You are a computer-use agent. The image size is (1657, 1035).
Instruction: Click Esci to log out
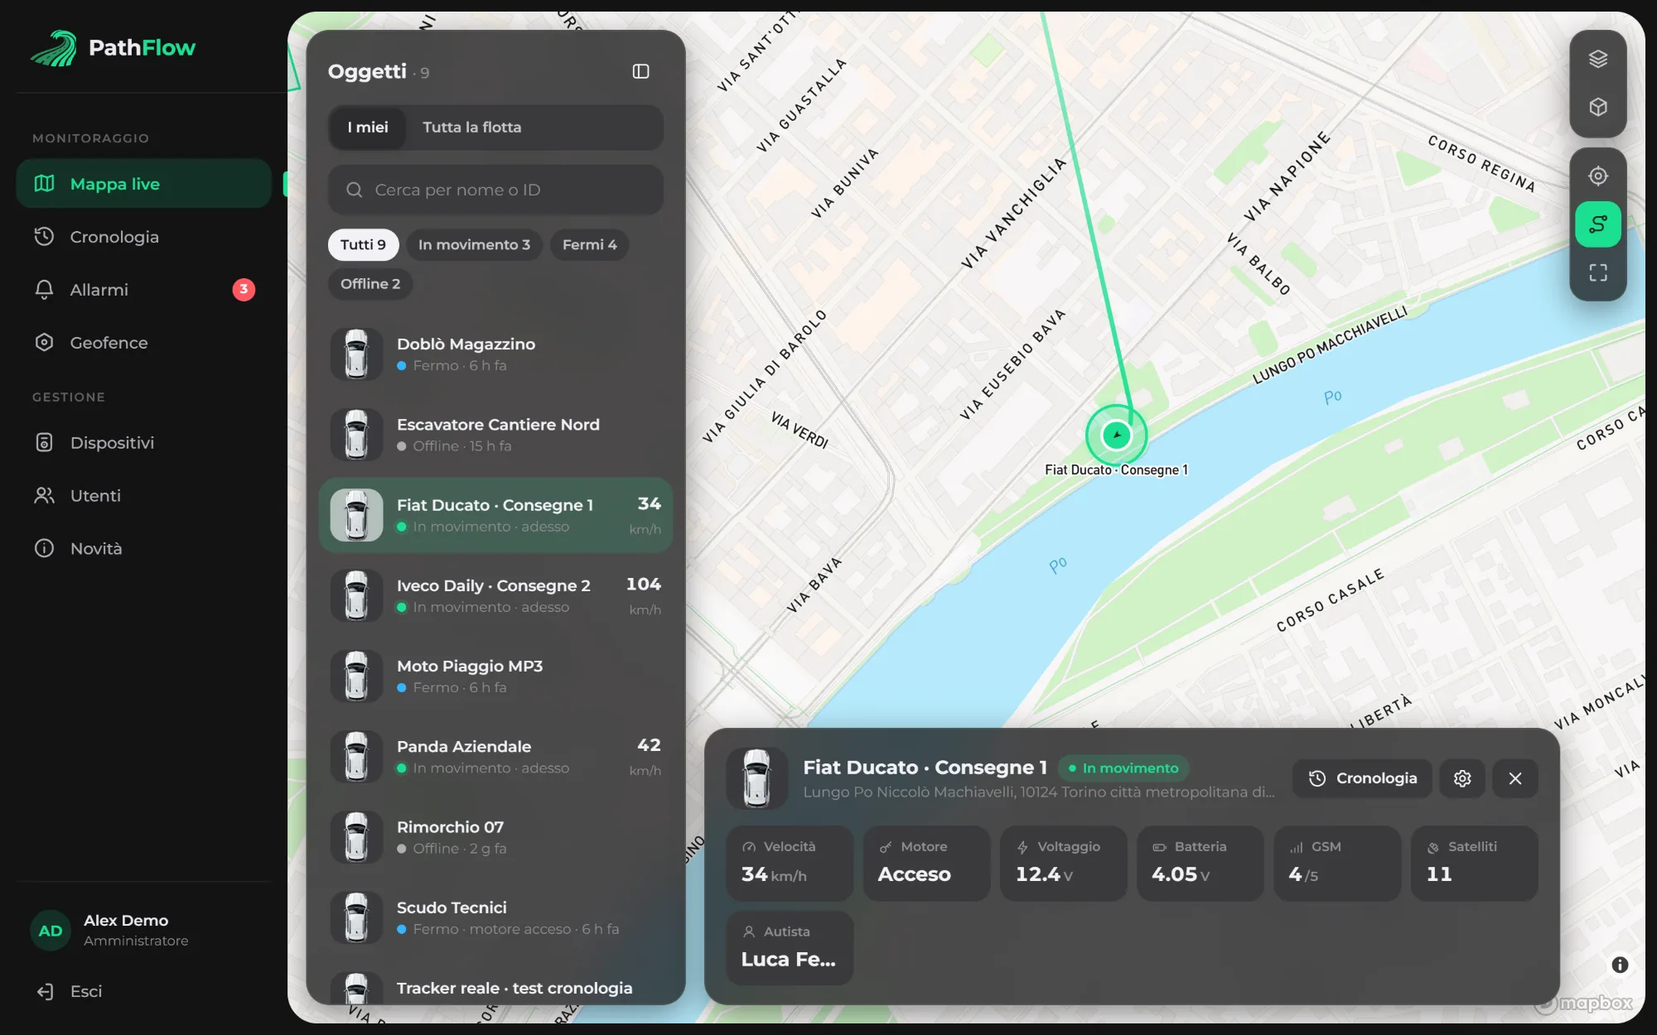click(70, 992)
